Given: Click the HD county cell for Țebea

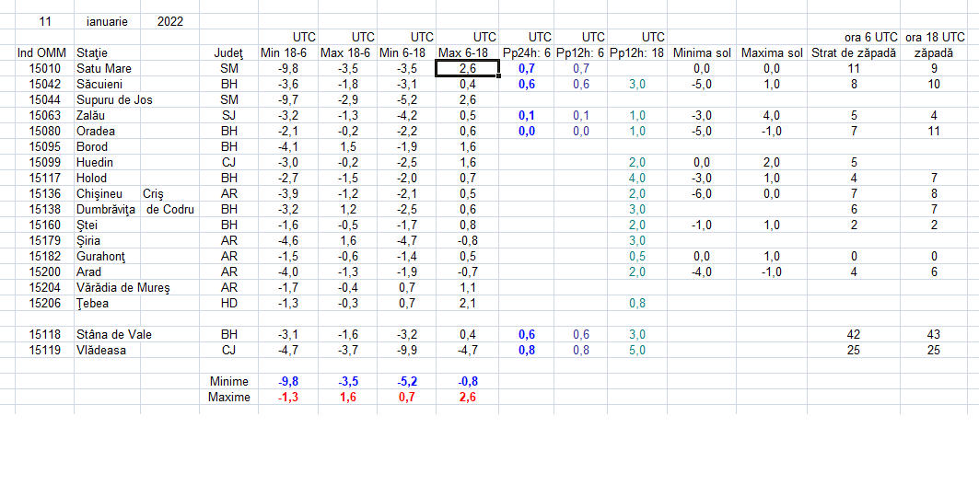Looking at the screenshot, I should pyautogui.click(x=228, y=304).
